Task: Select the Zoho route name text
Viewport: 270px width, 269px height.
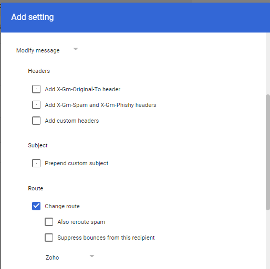Action: [x=52, y=257]
